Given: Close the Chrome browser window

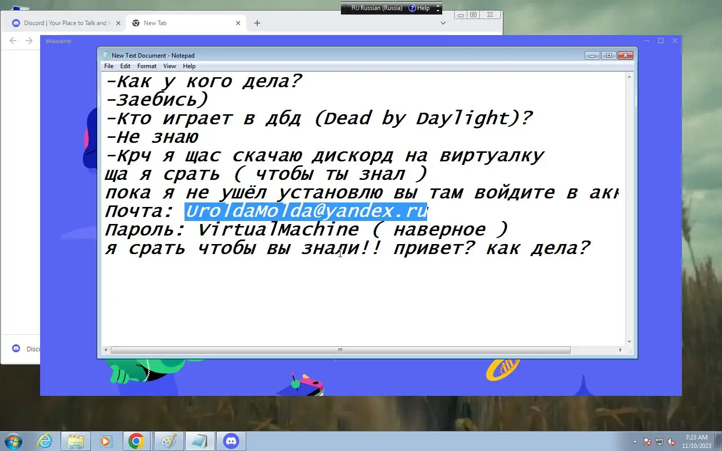Looking at the screenshot, I should coord(490,15).
